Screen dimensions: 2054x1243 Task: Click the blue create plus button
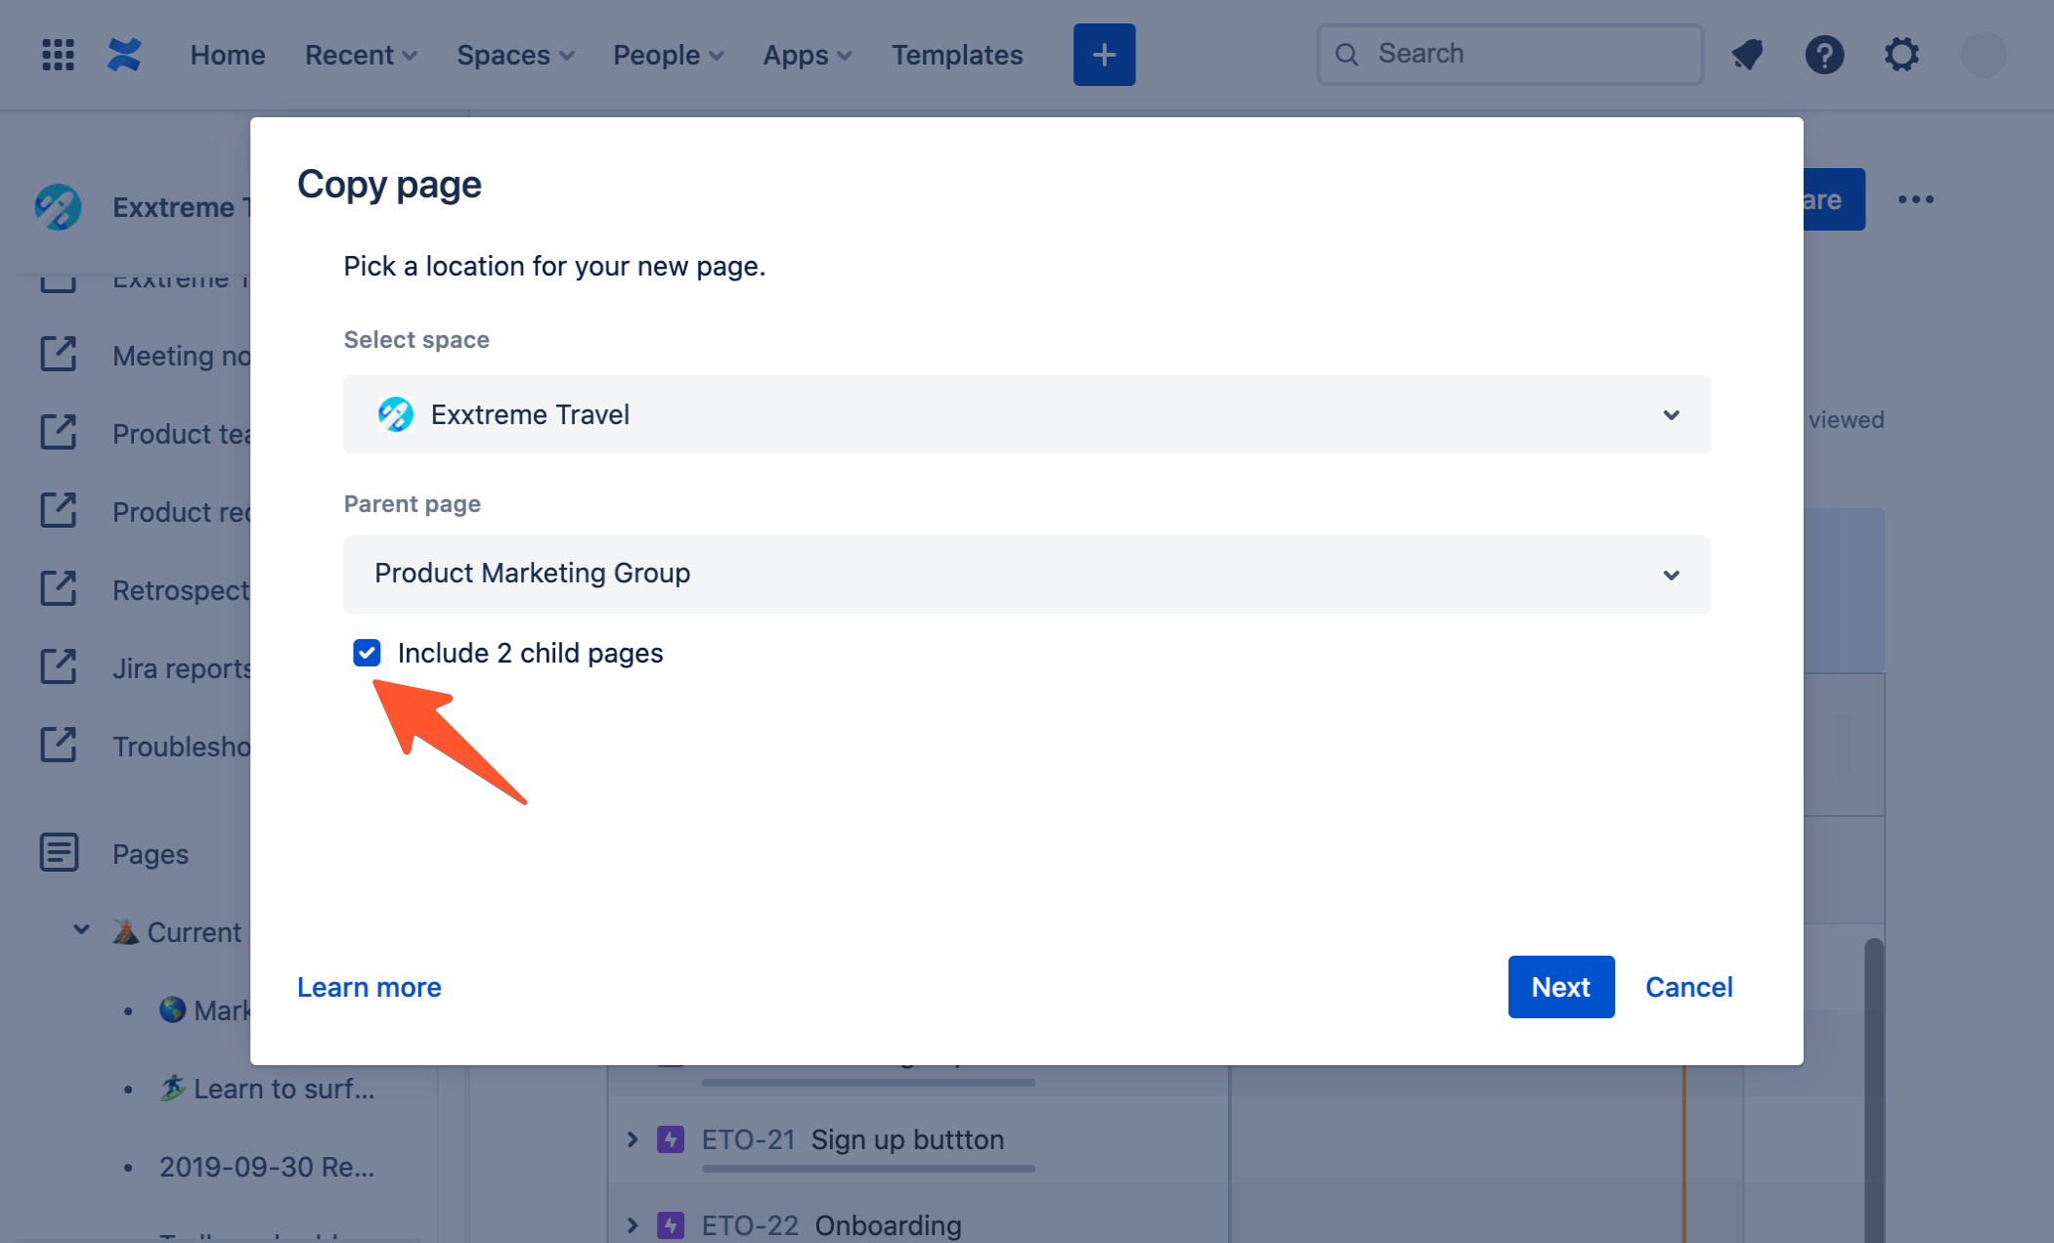coord(1104,55)
